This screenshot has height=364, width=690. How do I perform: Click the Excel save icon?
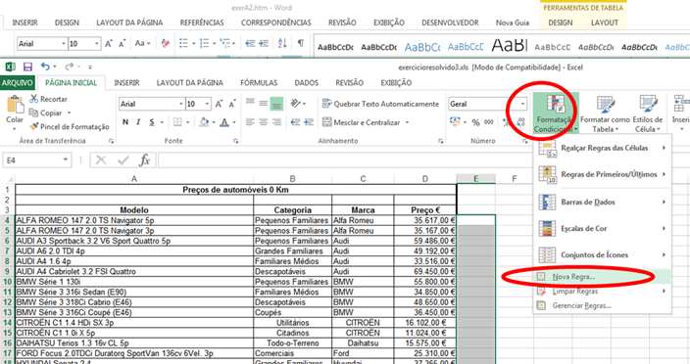pyautogui.click(x=27, y=67)
